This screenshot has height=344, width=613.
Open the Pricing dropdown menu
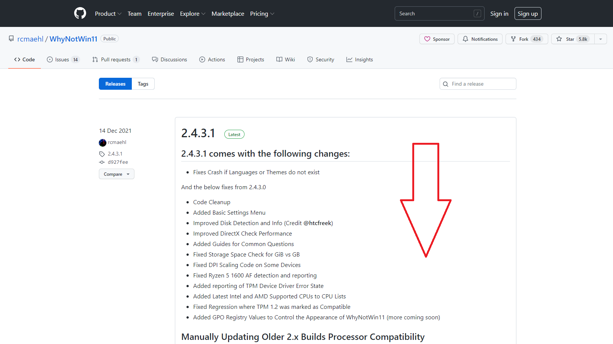pyautogui.click(x=262, y=13)
